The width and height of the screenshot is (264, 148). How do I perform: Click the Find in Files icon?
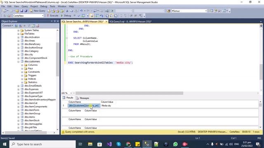[168, 11]
